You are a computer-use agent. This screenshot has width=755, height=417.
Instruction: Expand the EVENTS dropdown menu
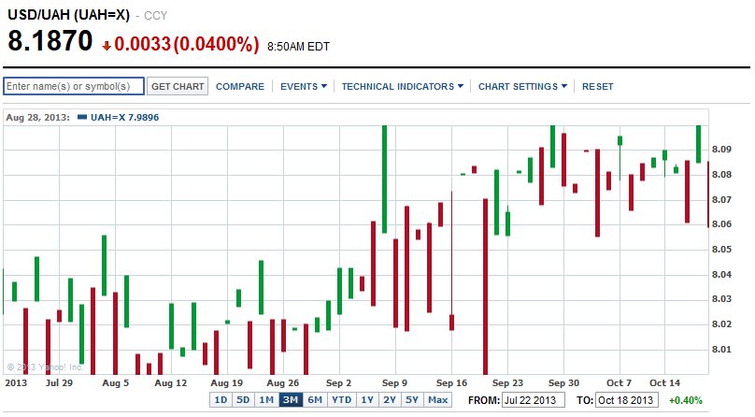pos(304,86)
